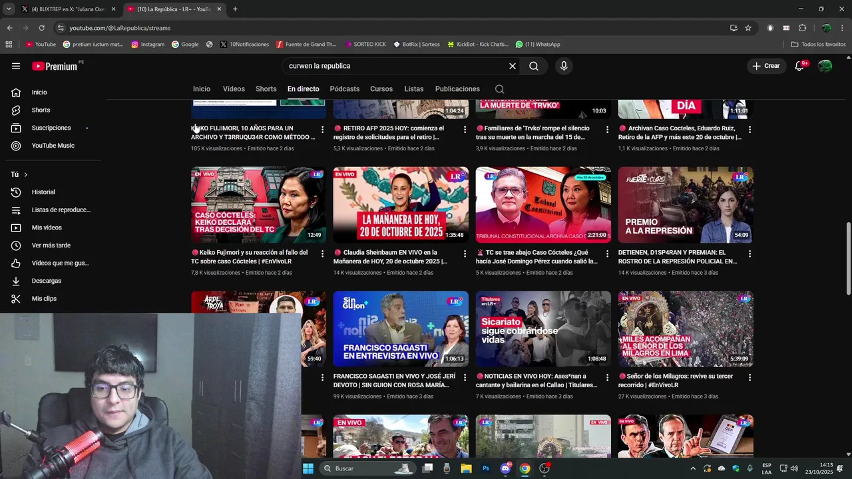Open options menu for the RETIRO AFP 2025 video
The image size is (852, 479).
pyautogui.click(x=465, y=129)
